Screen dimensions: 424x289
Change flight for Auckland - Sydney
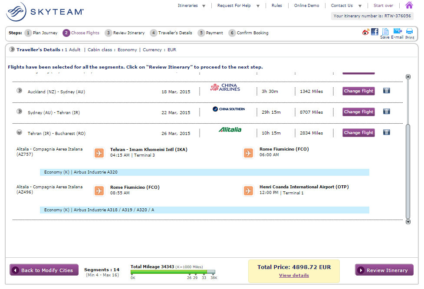click(358, 91)
